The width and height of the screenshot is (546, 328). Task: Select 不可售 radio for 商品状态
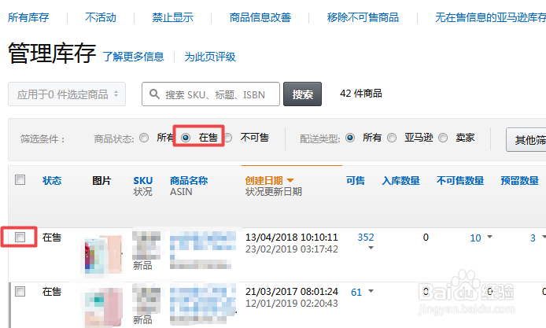click(x=227, y=138)
